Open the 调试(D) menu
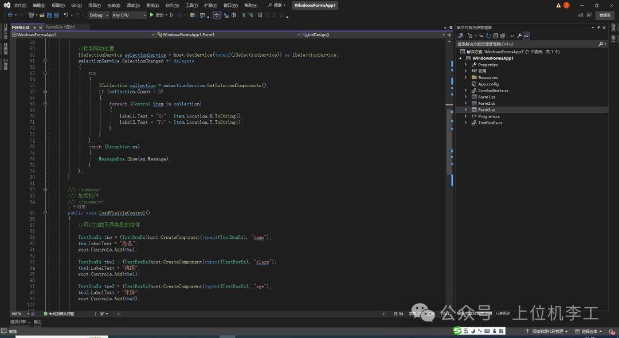The height and width of the screenshot is (338, 619). click(132, 5)
